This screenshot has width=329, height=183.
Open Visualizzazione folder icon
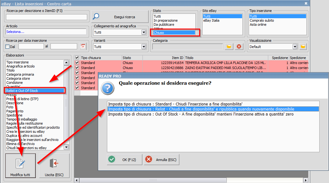303,46
